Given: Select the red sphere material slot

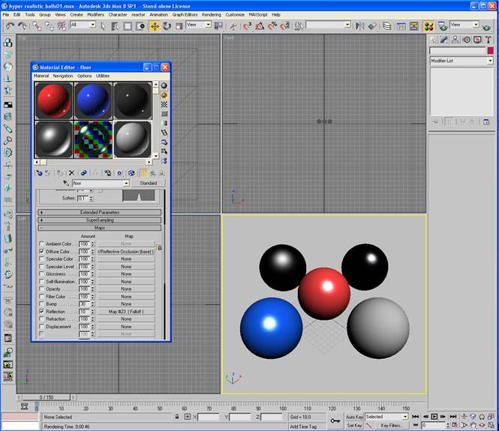Looking at the screenshot, I should [x=53, y=101].
